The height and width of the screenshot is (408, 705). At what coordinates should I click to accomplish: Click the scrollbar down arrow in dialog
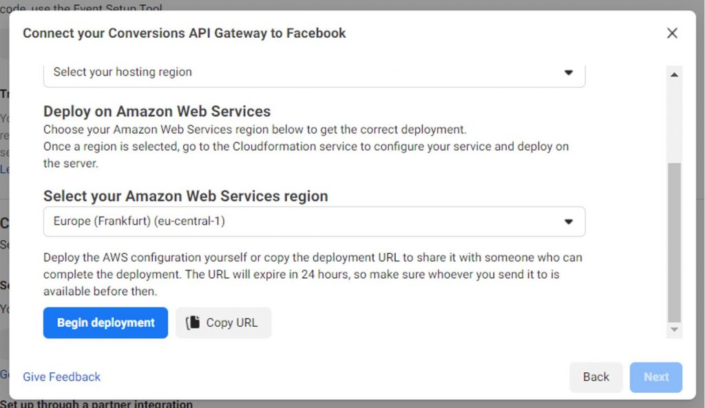pos(674,330)
